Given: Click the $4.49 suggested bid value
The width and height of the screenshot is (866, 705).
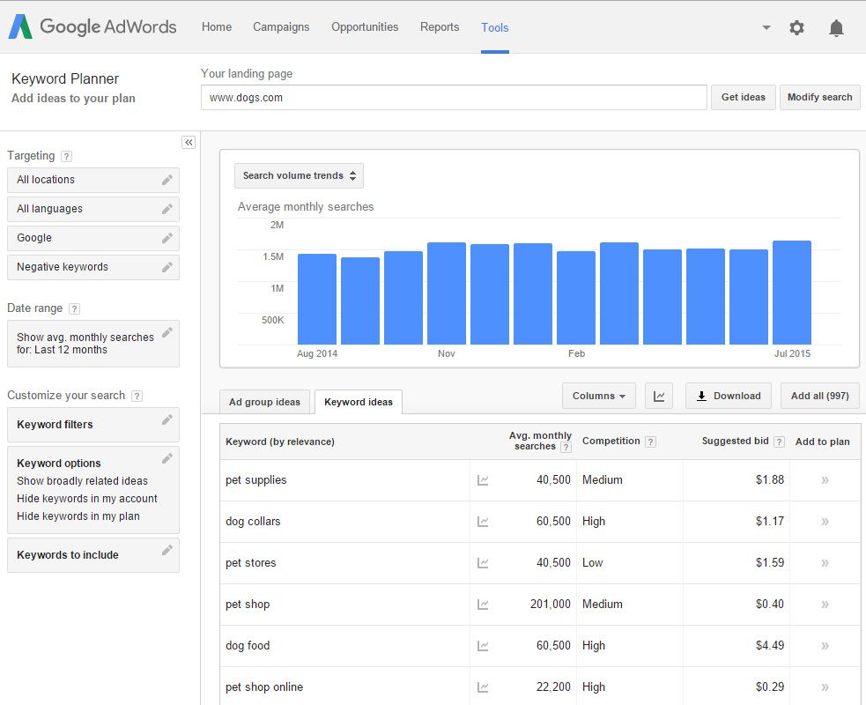Looking at the screenshot, I should (x=770, y=646).
